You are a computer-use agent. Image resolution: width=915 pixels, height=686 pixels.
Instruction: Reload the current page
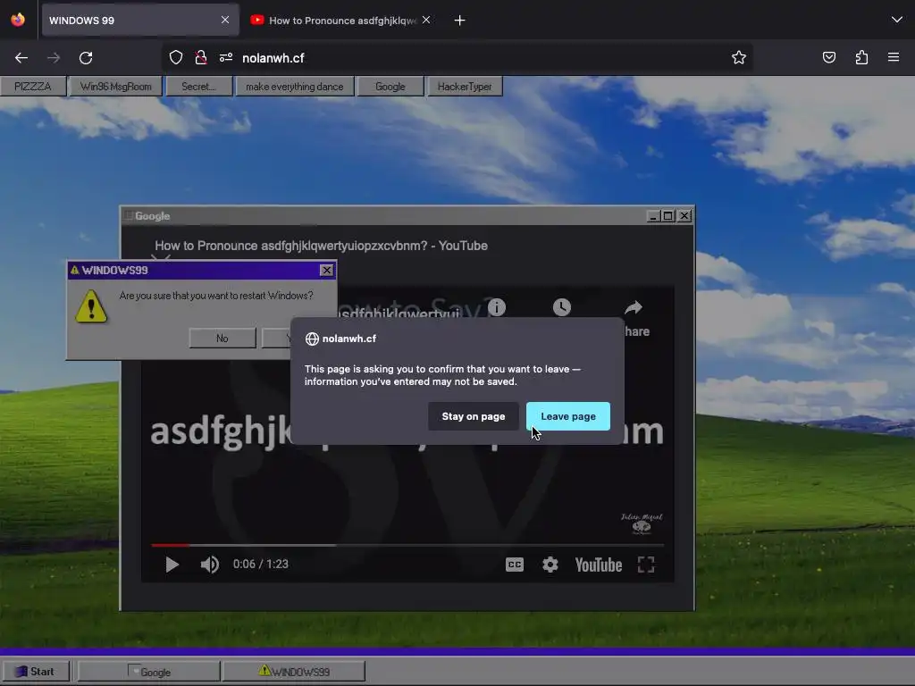pyautogui.click(x=86, y=58)
